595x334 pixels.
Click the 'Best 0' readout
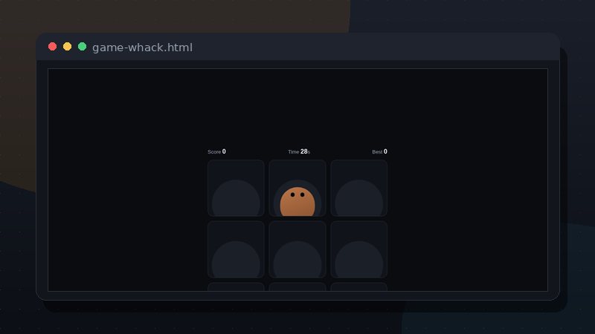pyautogui.click(x=379, y=151)
